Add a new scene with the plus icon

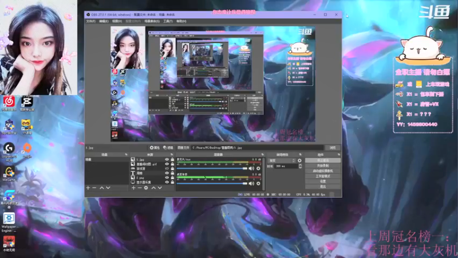click(88, 188)
